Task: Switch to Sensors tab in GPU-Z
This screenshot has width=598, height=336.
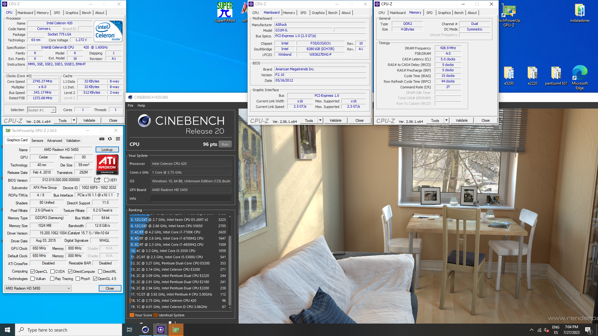Action: [37, 141]
